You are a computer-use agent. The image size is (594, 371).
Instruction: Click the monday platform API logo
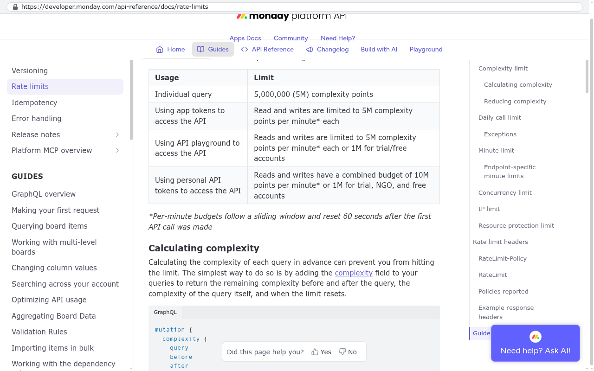pos(291,17)
